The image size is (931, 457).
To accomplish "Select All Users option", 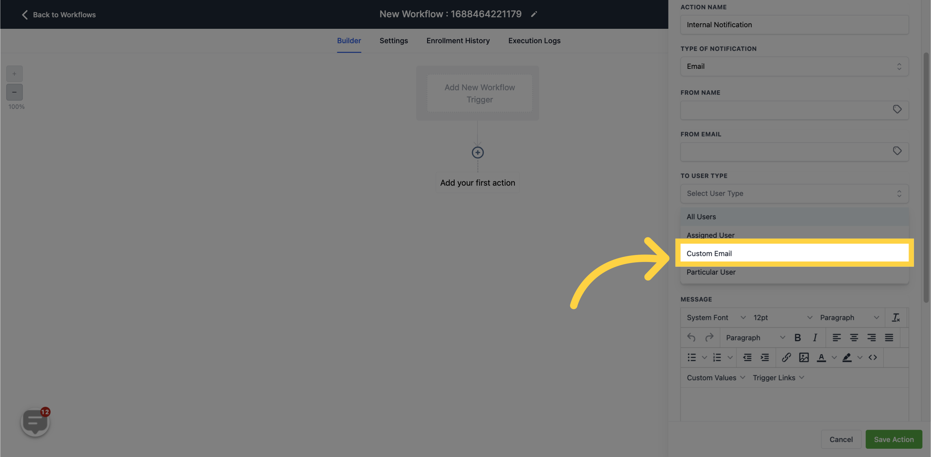I will (701, 216).
